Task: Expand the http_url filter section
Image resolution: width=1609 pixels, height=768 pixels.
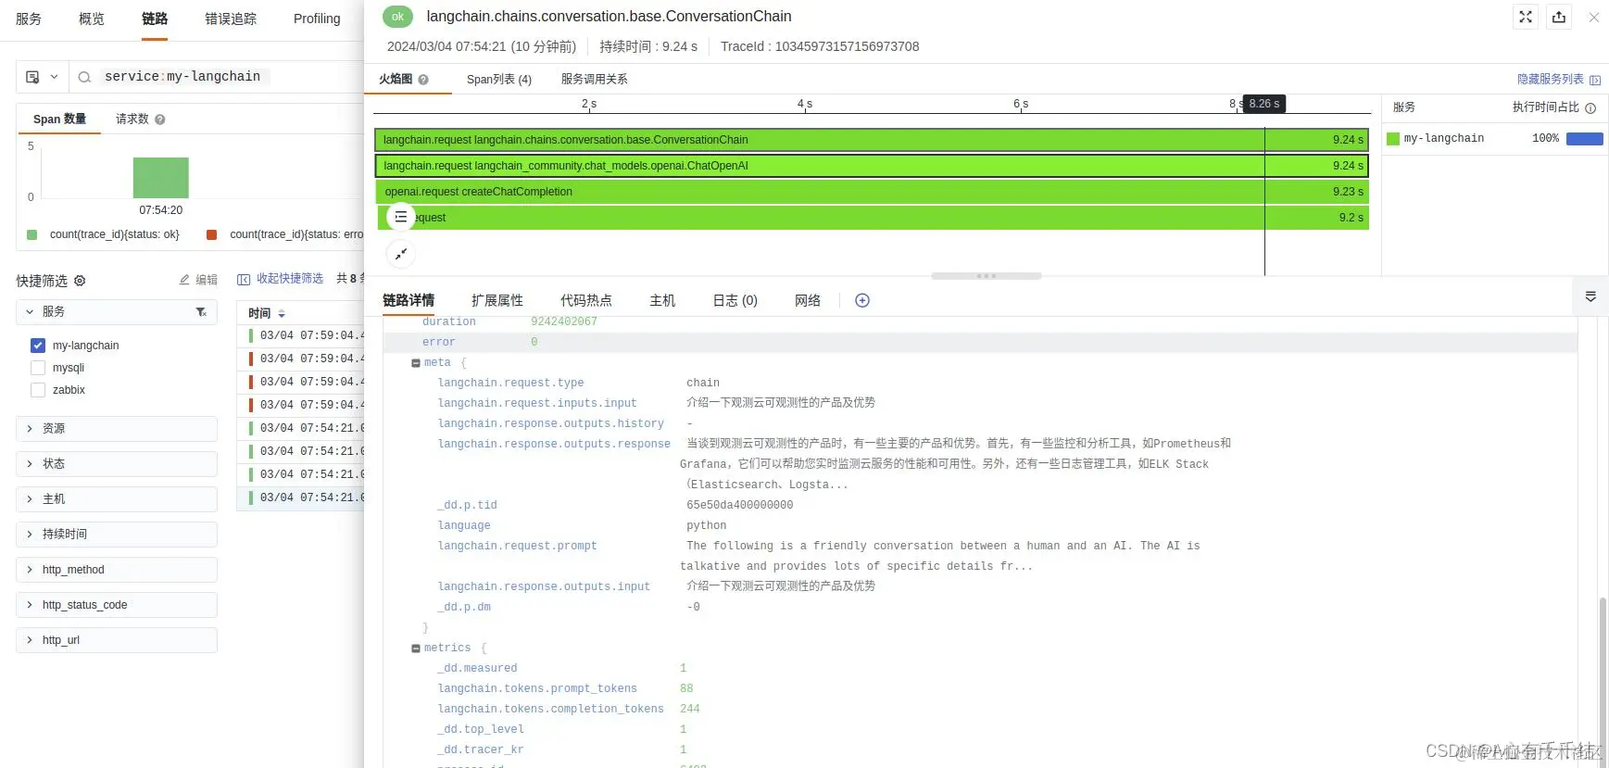Action: (117, 640)
